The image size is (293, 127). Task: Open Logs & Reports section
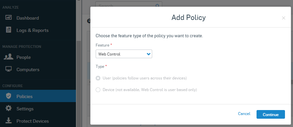[x=32, y=30]
